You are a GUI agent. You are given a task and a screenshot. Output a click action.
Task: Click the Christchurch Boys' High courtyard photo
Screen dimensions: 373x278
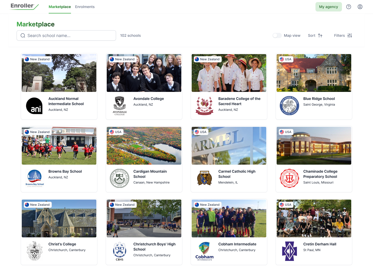(144, 218)
